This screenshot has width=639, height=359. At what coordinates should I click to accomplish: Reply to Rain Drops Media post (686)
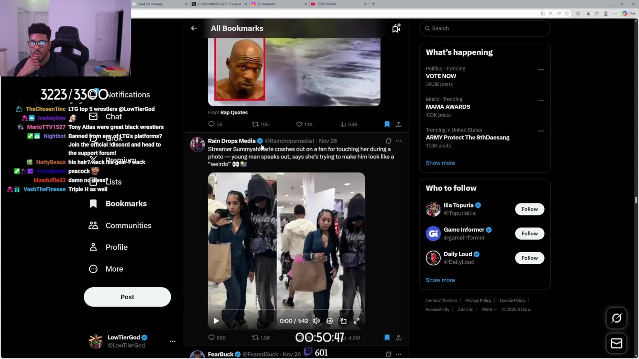(217, 338)
